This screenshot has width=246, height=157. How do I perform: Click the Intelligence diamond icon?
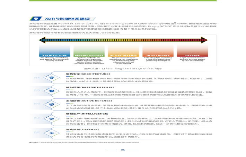[52, 119]
